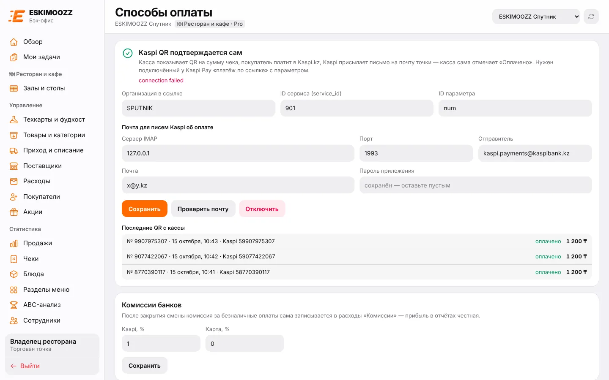Viewport: 609px width, 380px height.
Task: Click the red Отключить button
Action: pos(262,209)
